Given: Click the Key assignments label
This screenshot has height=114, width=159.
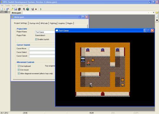Looking at the screenshot, I should [x=50, y=66].
